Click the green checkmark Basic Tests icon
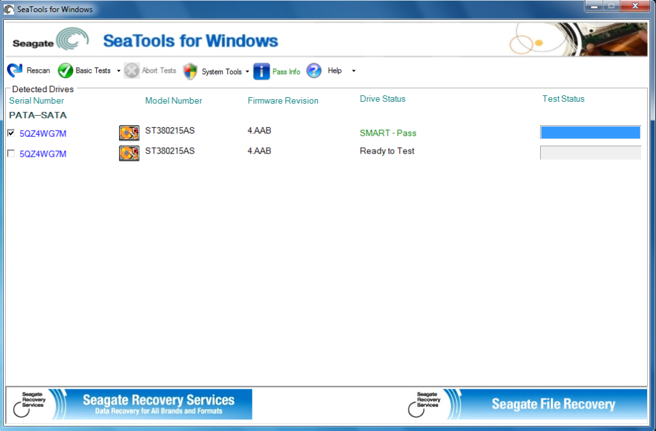This screenshot has height=431, width=656. pos(65,70)
